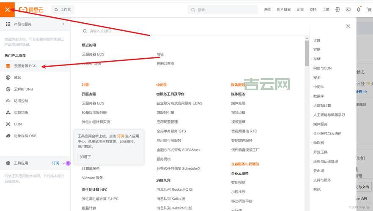Open 访问控制 sidebar icon
The width and height of the screenshot is (373, 211).
(8, 100)
